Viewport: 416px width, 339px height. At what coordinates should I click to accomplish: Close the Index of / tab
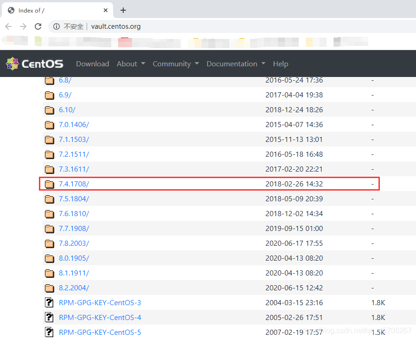106,10
